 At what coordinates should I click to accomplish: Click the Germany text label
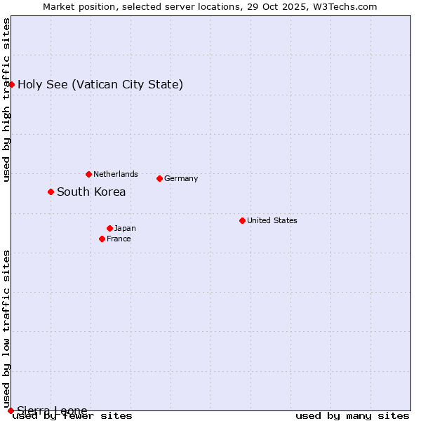click(x=181, y=178)
